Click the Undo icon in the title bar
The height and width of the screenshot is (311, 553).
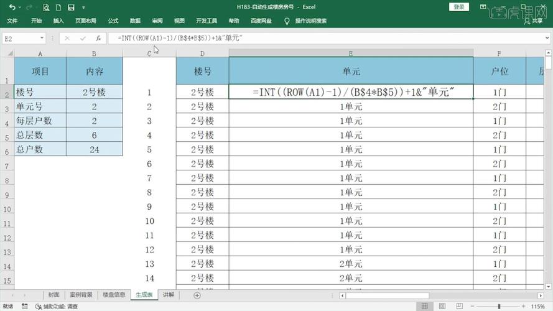coord(12,7)
